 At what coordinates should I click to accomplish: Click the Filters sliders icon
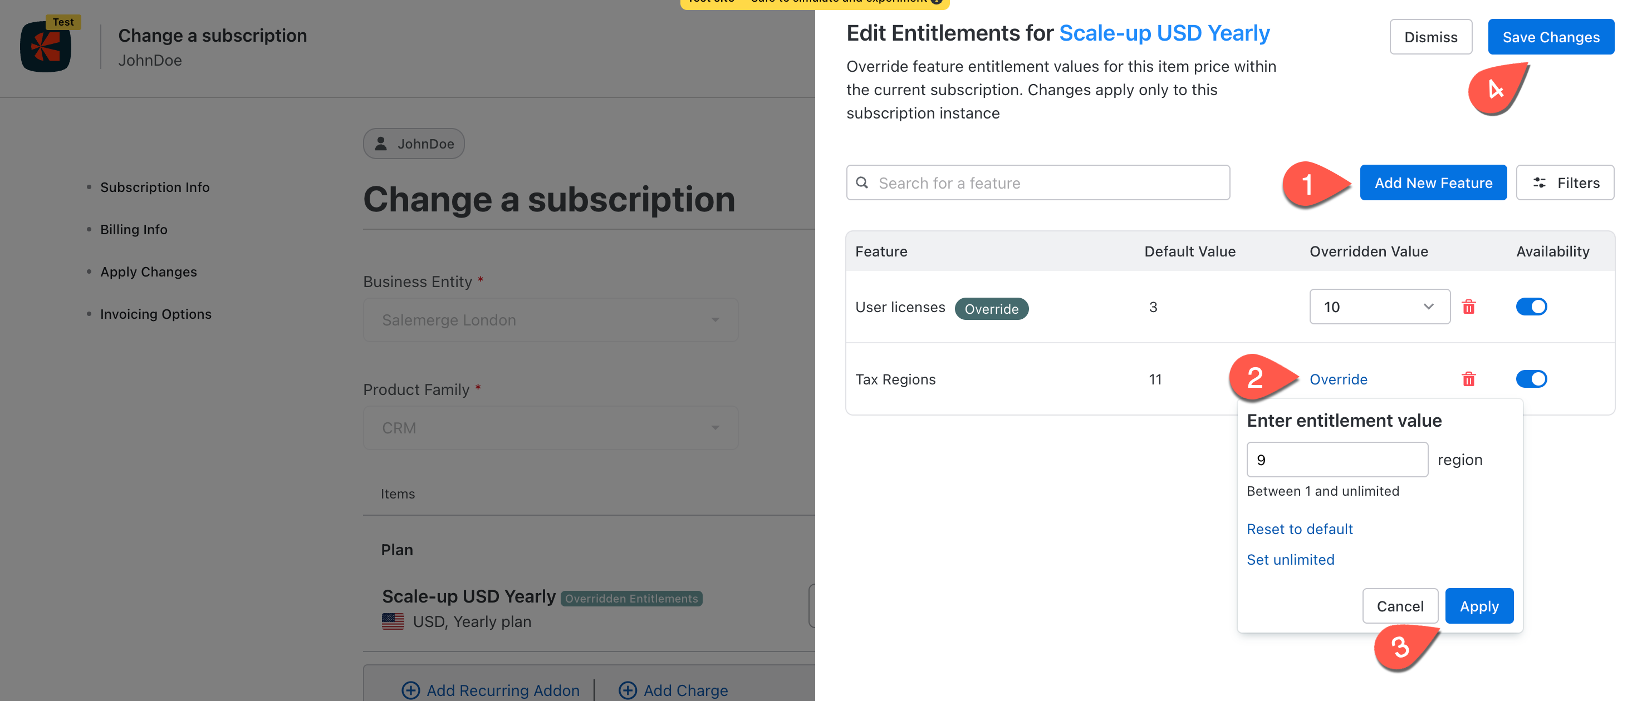(x=1539, y=183)
